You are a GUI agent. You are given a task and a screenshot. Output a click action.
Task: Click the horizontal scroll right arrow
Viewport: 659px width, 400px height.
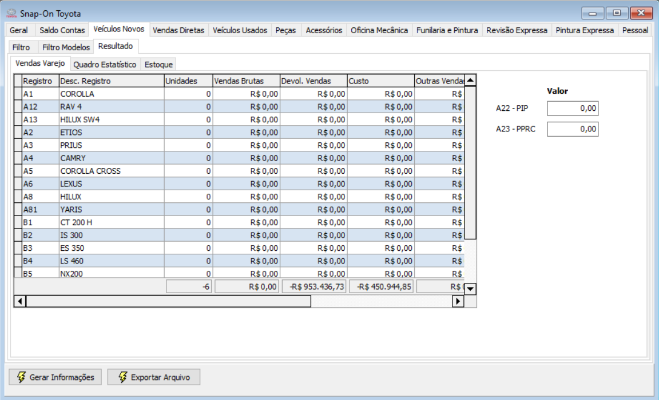458,301
